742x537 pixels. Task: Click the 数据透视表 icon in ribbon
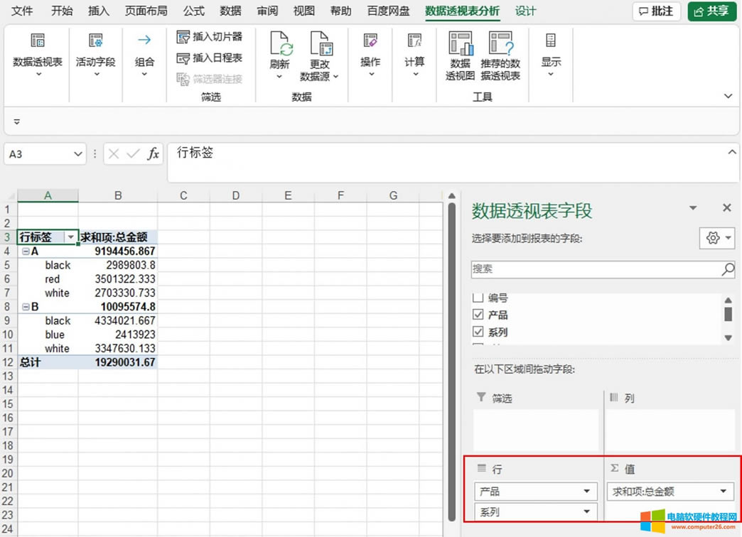click(38, 42)
